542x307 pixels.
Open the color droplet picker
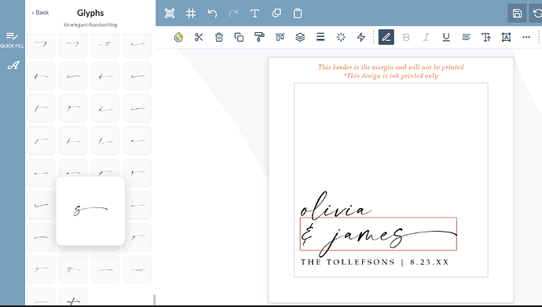178,37
